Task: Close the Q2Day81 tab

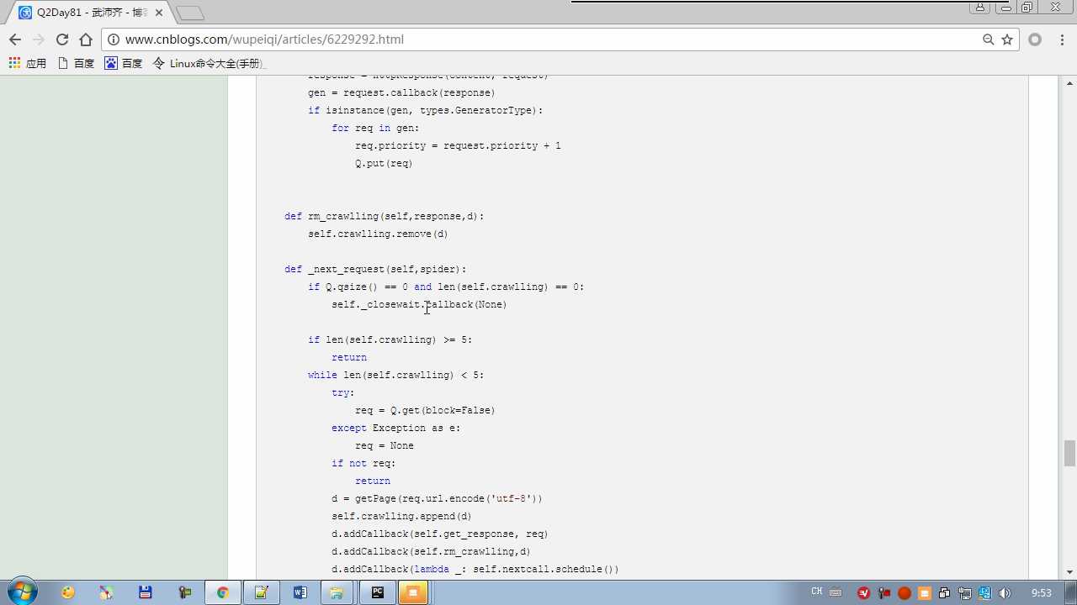Action: point(158,13)
